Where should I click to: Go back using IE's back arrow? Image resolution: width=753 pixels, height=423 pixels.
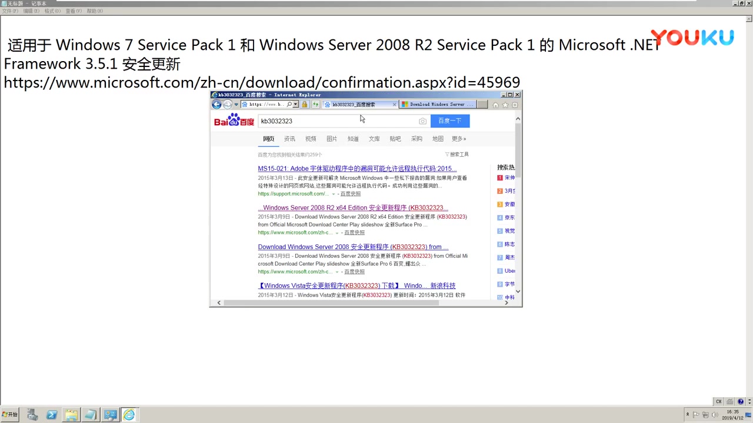[x=216, y=105]
